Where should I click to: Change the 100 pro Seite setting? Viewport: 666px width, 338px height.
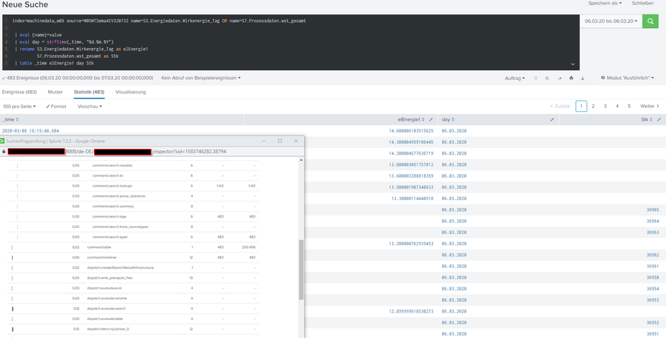click(19, 106)
